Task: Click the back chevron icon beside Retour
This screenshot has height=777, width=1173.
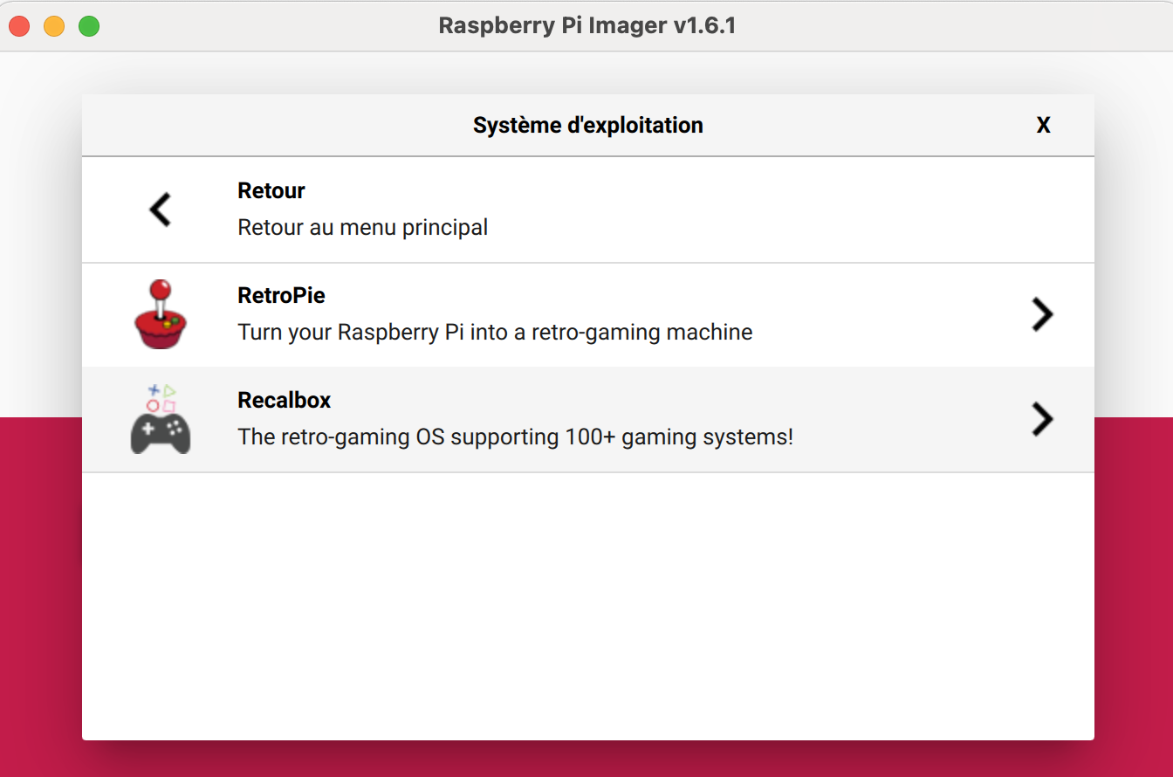Action: click(161, 210)
